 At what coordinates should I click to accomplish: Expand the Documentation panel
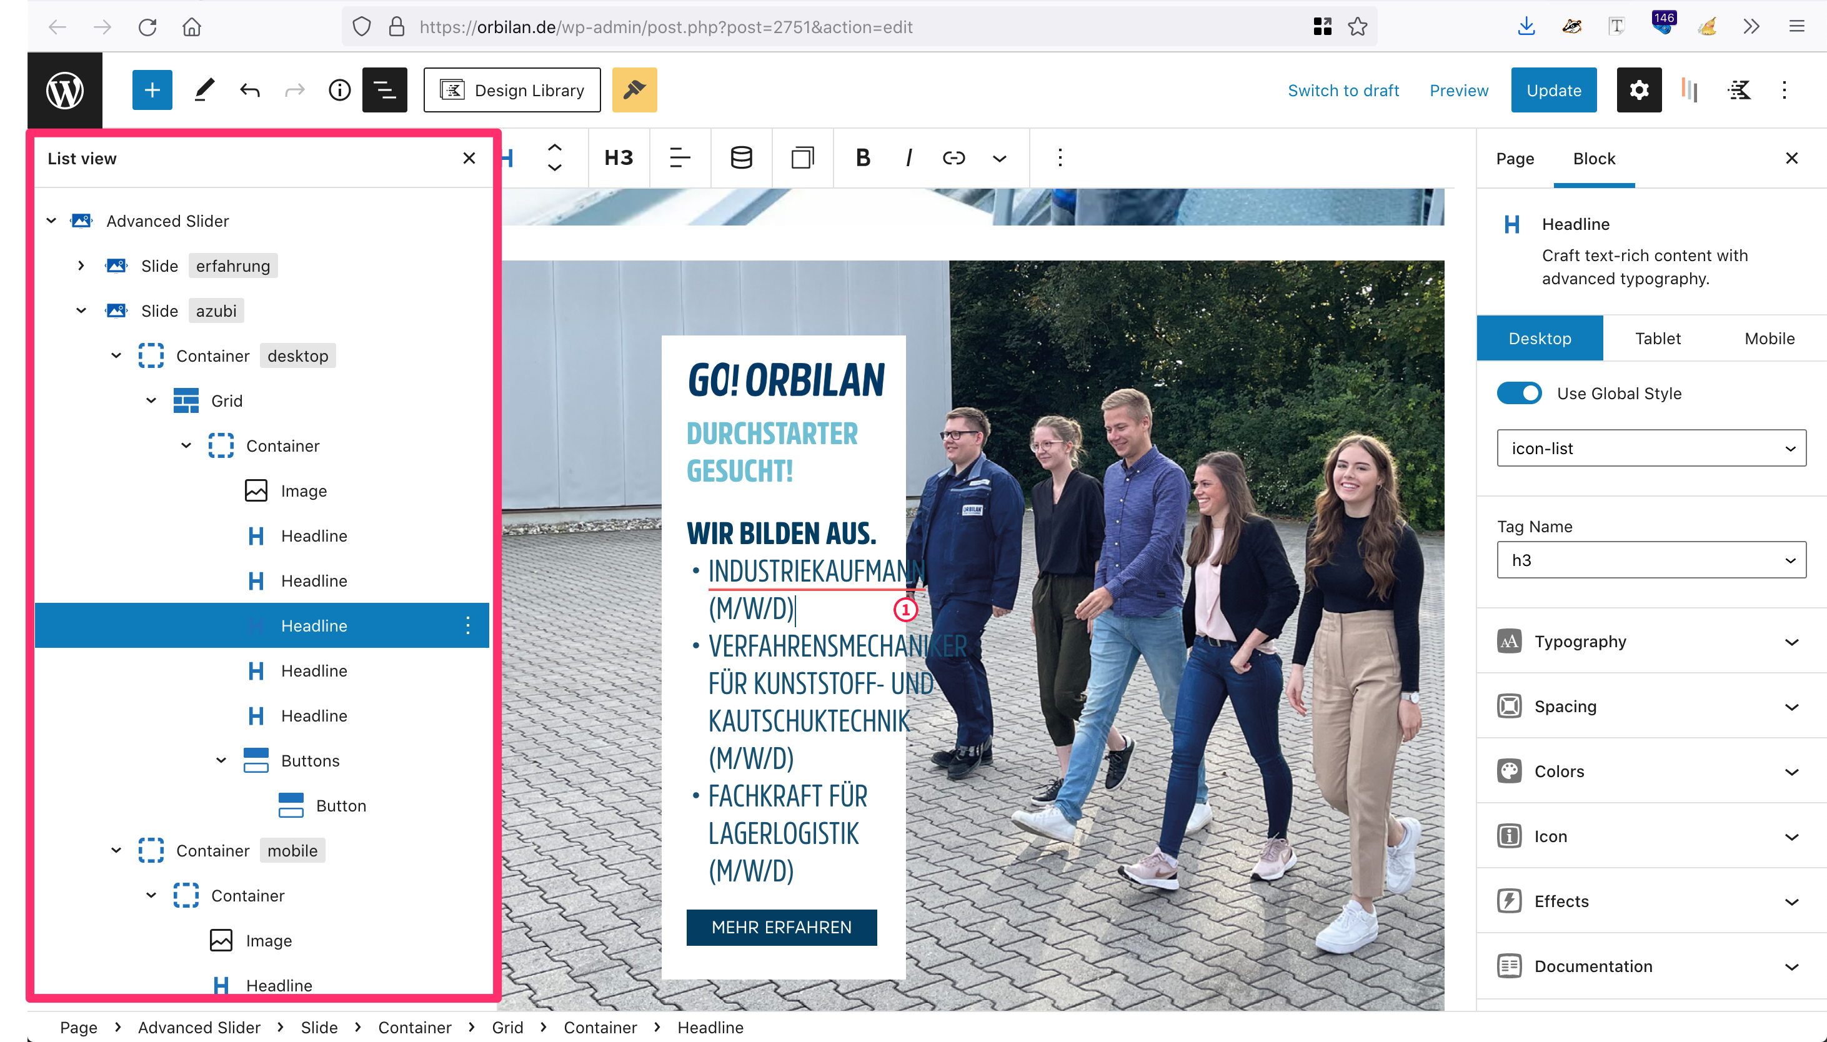coord(1651,967)
